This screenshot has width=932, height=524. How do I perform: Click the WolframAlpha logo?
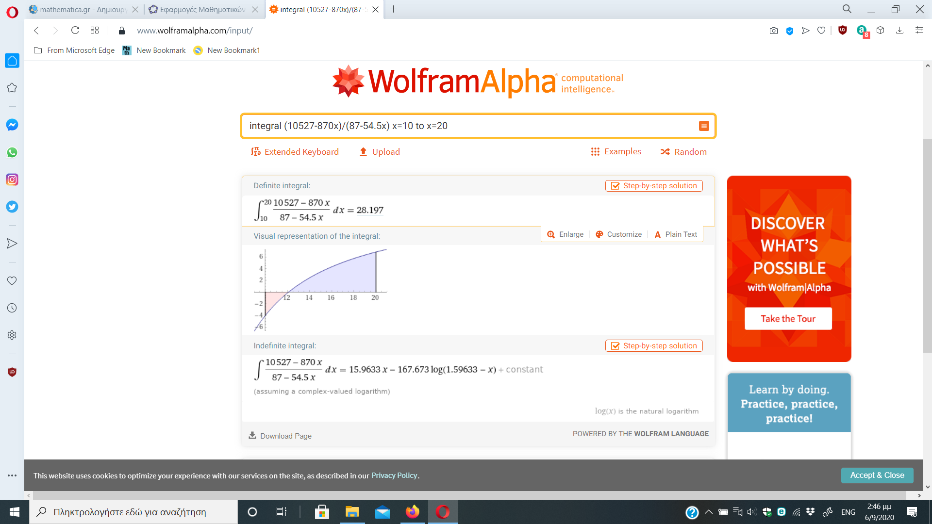click(478, 82)
